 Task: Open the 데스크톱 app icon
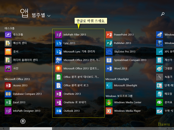(8, 35)
